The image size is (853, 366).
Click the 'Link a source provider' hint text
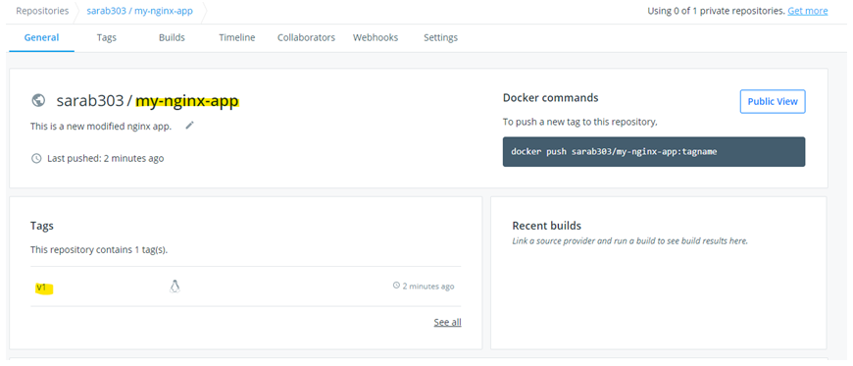pos(630,240)
